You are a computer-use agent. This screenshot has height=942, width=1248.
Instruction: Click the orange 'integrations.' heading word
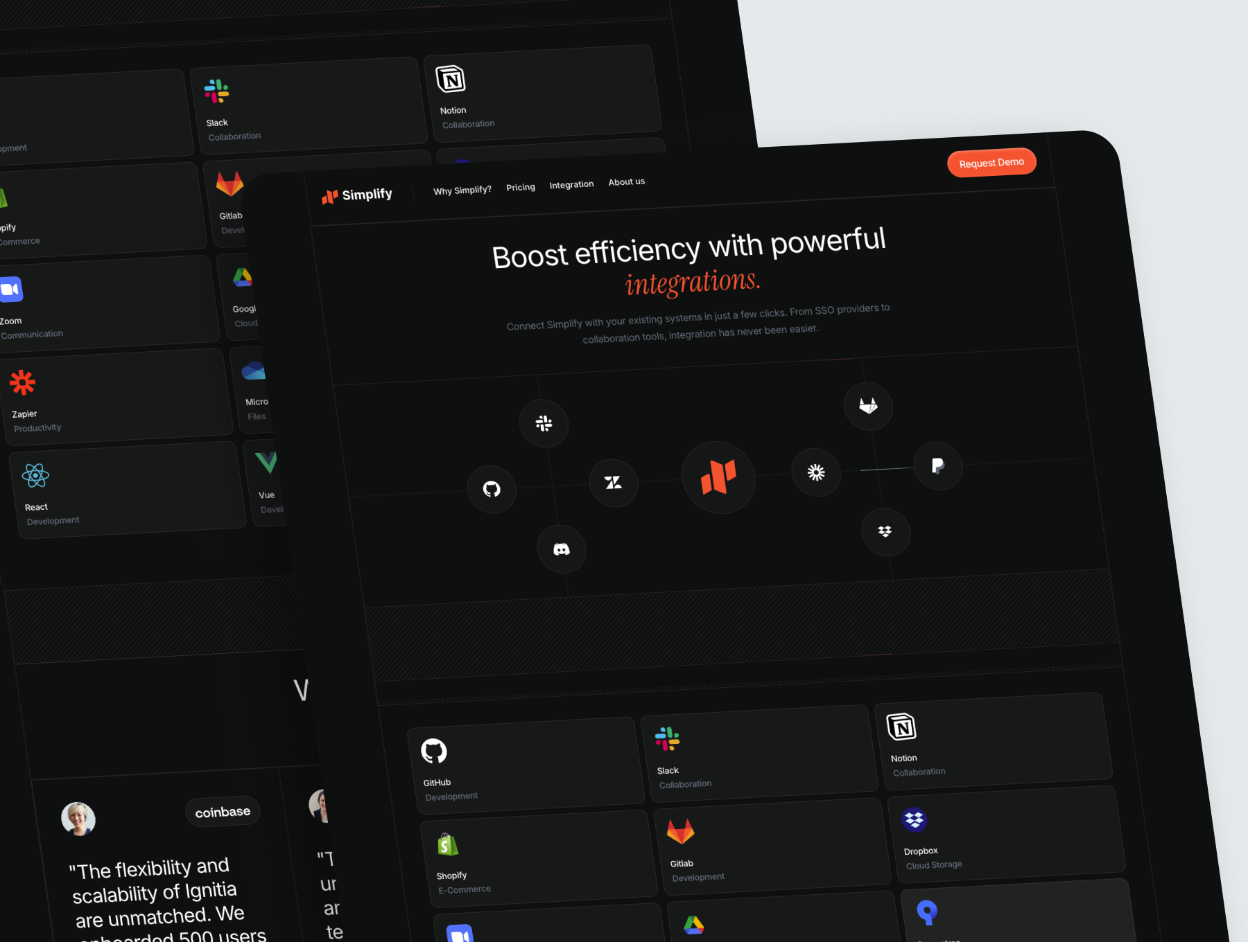tap(693, 283)
